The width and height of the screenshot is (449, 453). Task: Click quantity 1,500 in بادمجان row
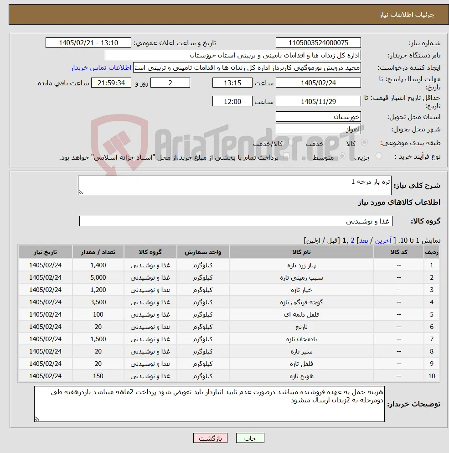tap(98, 339)
